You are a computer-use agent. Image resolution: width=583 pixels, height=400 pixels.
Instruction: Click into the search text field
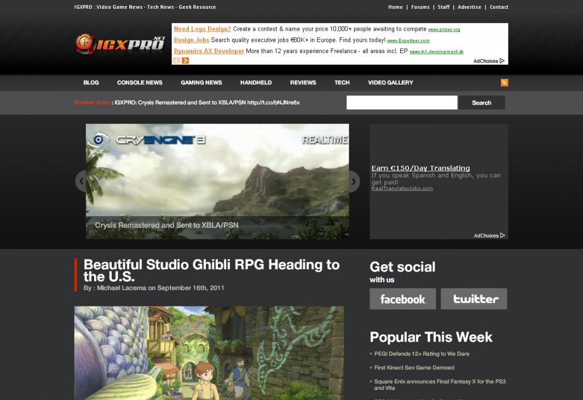click(x=402, y=103)
